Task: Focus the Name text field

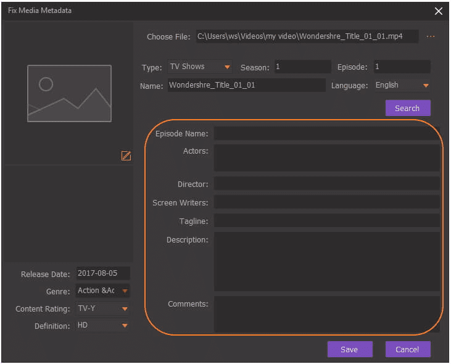Action: pyautogui.click(x=246, y=85)
